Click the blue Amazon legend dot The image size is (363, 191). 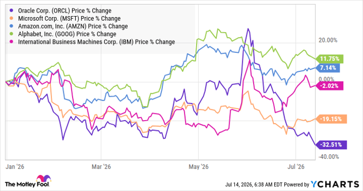(x=12, y=26)
